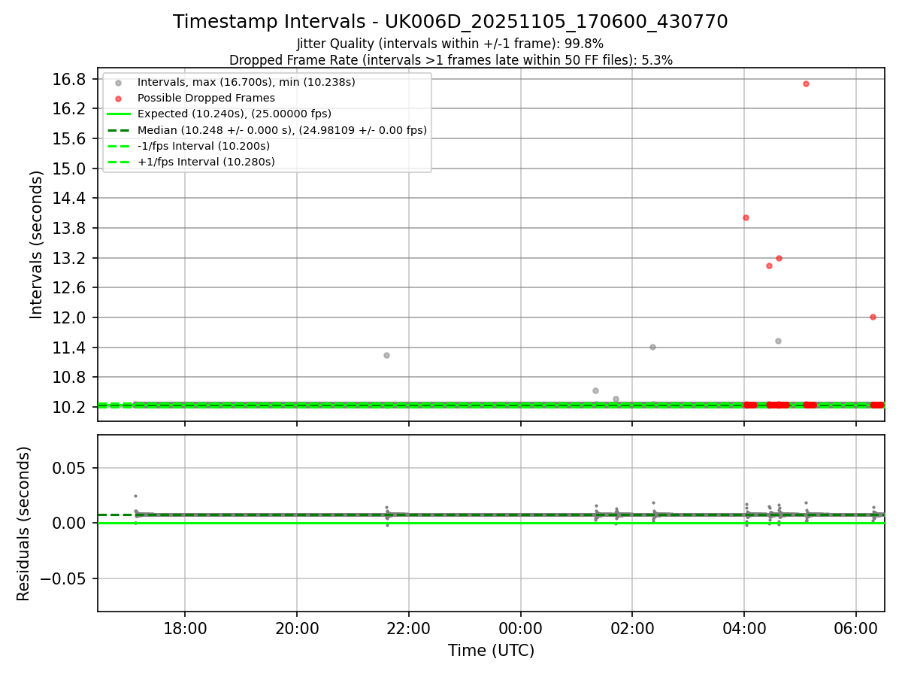Click legend entry 'Median (10.248 +/- 0.000 s)'
This screenshot has height=677, width=902.
[x=282, y=130]
